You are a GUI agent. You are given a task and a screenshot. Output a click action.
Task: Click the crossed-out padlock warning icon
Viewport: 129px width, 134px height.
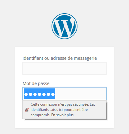pos(27,110)
